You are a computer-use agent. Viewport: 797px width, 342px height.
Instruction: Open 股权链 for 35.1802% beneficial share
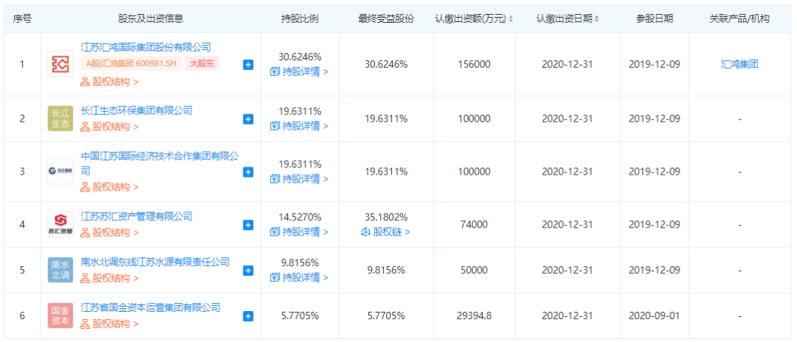pyautogui.click(x=386, y=232)
